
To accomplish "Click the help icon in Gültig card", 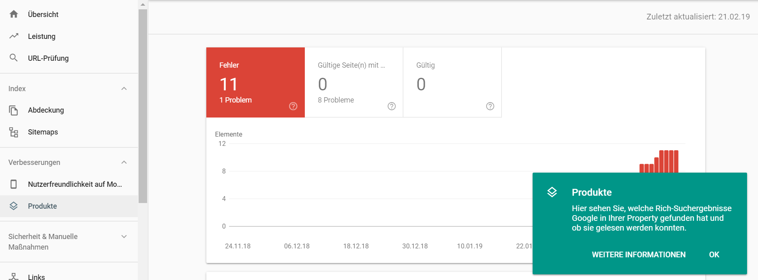I will coord(490,106).
